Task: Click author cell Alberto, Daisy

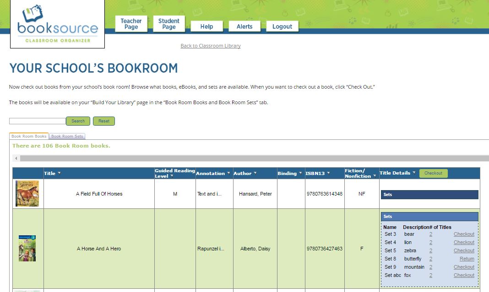Action: [255, 249]
